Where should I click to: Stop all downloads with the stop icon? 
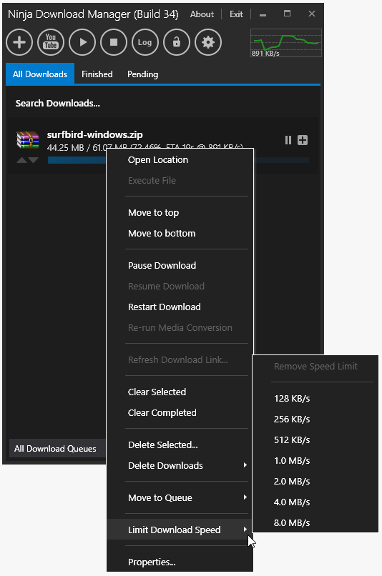click(x=114, y=42)
